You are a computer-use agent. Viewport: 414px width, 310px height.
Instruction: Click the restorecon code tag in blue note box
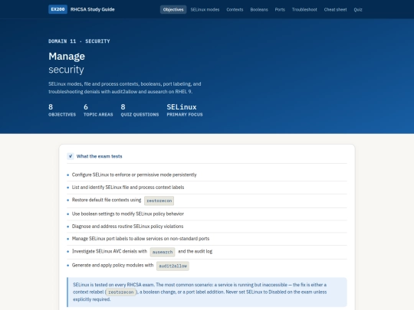coord(121,292)
